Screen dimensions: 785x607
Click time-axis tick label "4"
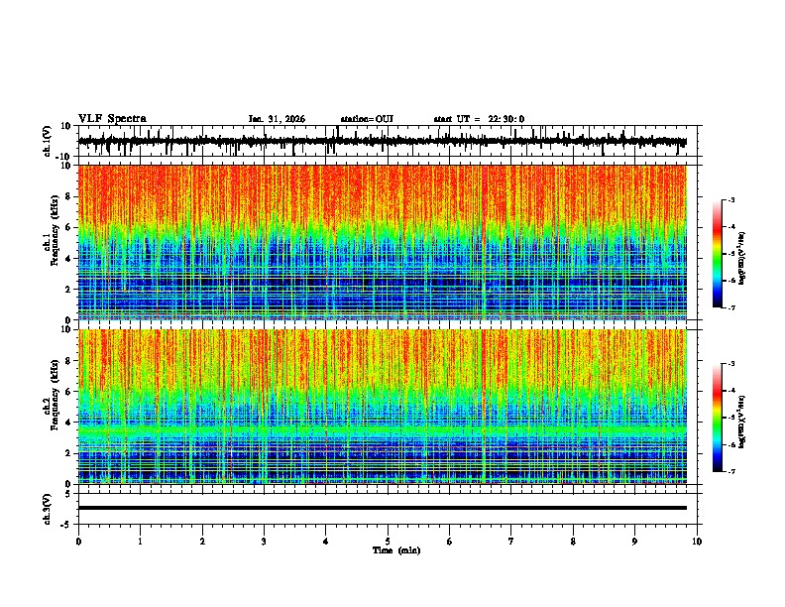pyautogui.click(x=326, y=542)
